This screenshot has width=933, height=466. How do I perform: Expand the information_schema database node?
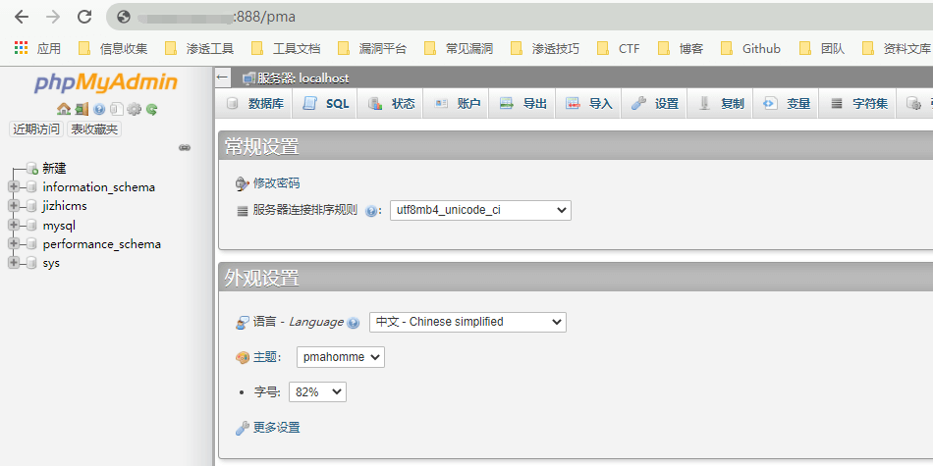click(13, 187)
